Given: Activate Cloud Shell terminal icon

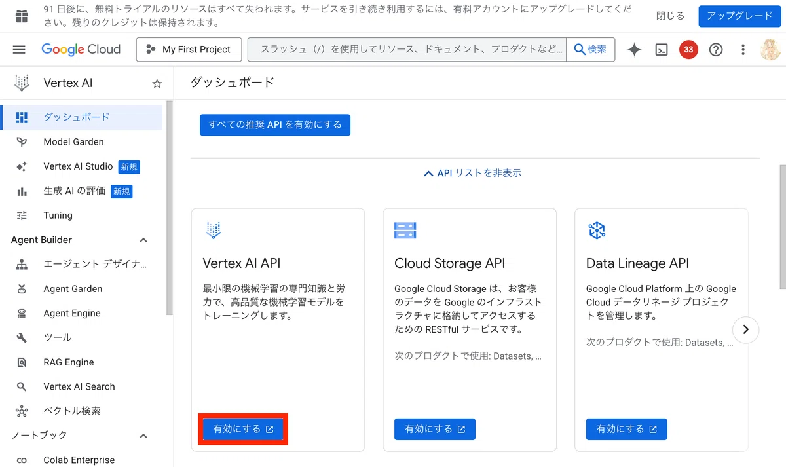Looking at the screenshot, I should pyautogui.click(x=662, y=49).
